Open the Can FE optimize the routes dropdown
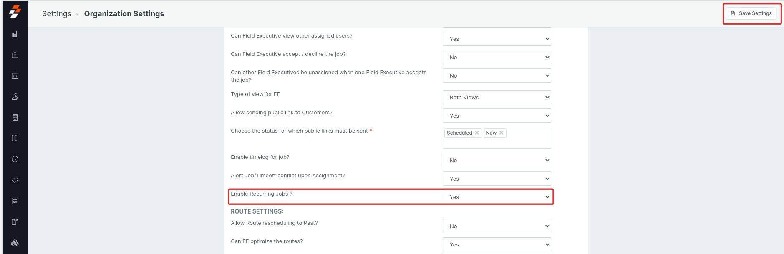784x254 pixels. click(497, 245)
